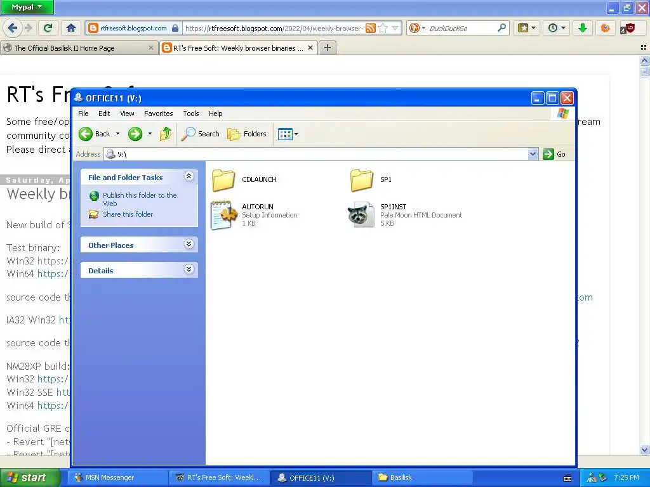The width and height of the screenshot is (650, 487).
Task: Open the Mypal application menu
Action: tap(27, 7)
